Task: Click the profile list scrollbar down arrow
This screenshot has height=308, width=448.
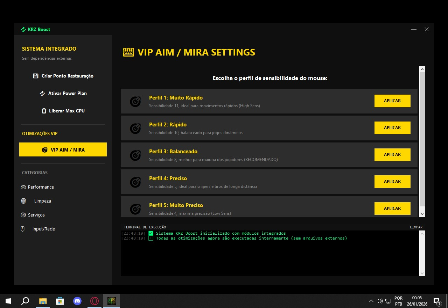Action: [422, 214]
